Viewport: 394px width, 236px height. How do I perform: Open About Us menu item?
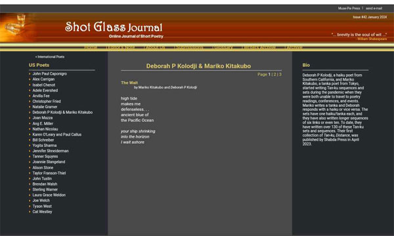[x=154, y=47]
